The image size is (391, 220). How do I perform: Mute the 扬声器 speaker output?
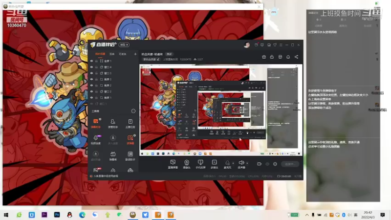click(241, 164)
